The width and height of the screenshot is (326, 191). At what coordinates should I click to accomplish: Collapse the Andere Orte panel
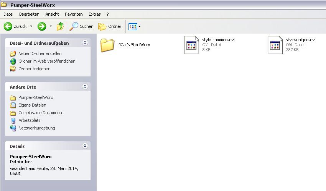[85, 87]
